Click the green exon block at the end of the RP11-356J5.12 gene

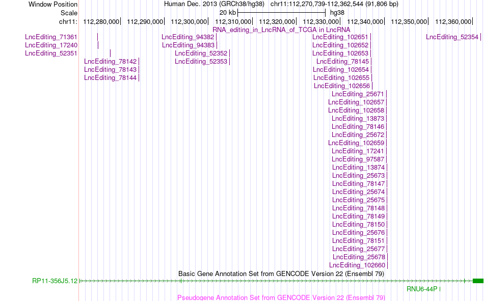(478, 281)
